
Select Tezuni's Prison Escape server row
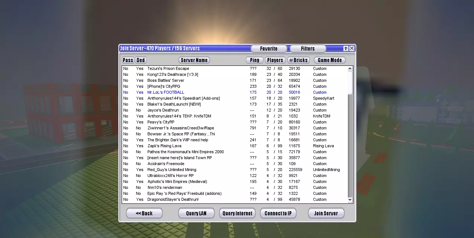click(x=168, y=69)
